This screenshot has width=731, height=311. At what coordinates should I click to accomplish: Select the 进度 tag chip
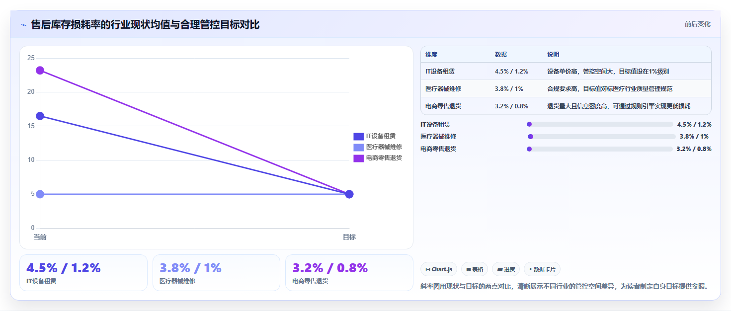tap(506, 269)
